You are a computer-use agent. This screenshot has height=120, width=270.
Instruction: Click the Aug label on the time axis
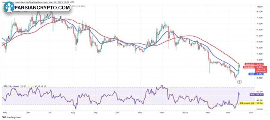[x=73, y=112]
